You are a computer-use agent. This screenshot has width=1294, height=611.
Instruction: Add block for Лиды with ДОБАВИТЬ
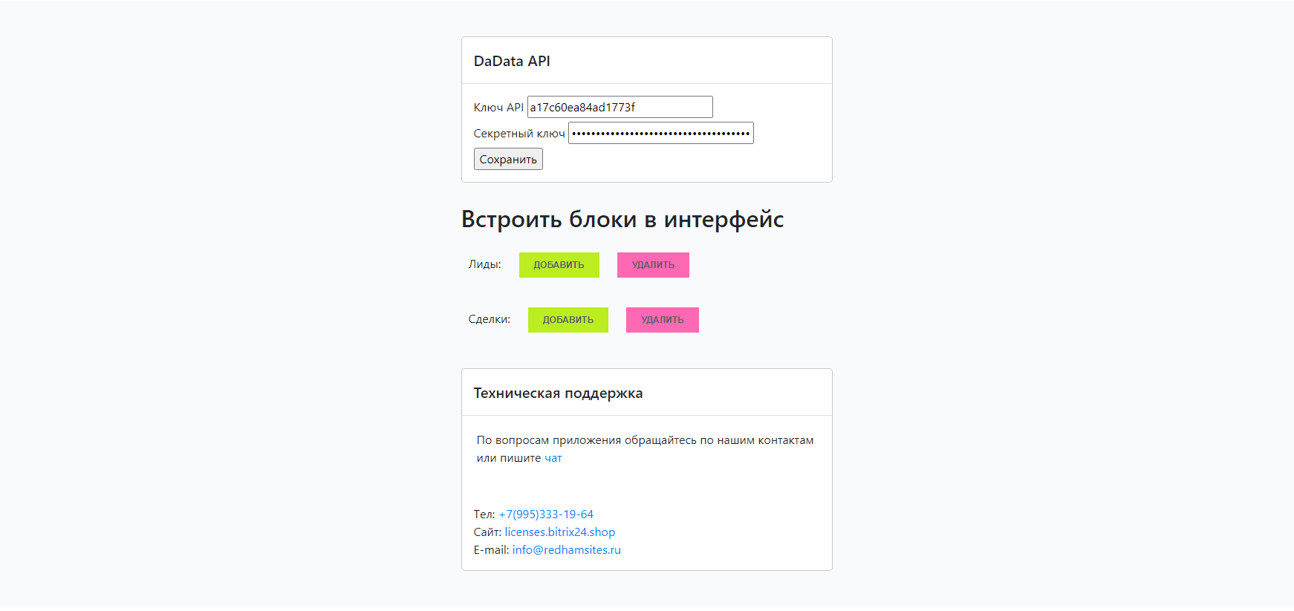[x=559, y=265]
